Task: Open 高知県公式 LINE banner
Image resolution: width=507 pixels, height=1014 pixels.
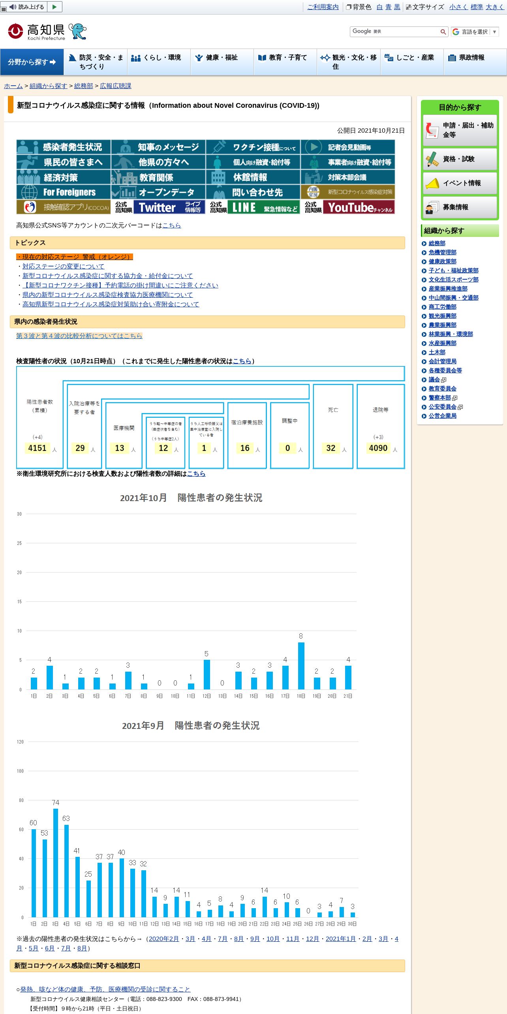Action: tap(253, 207)
